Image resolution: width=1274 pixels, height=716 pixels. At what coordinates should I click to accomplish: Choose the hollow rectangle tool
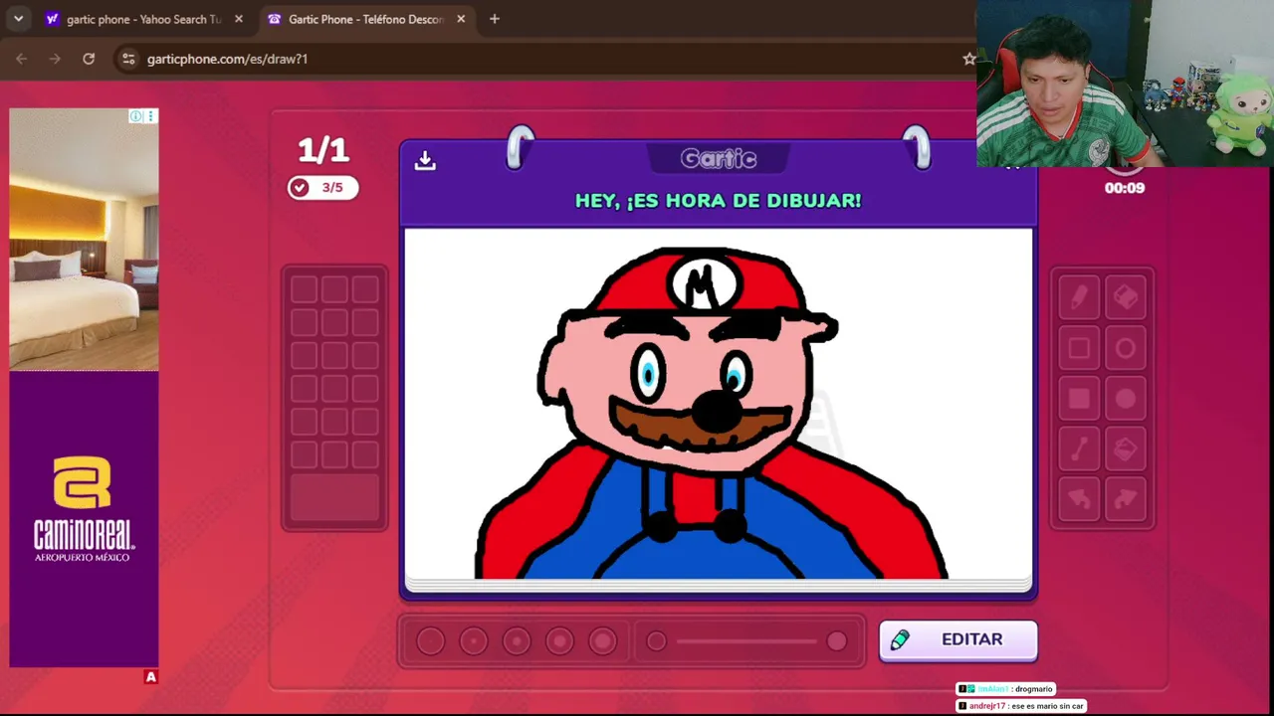pos(1079,348)
